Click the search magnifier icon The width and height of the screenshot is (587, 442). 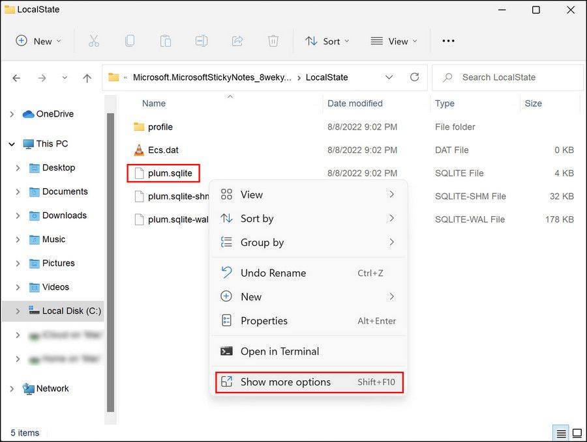[447, 77]
